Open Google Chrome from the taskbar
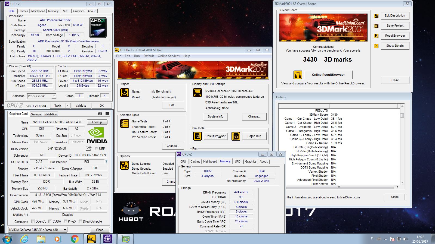The width and height of the screenshot is (435, 244). tap(74, 239)
